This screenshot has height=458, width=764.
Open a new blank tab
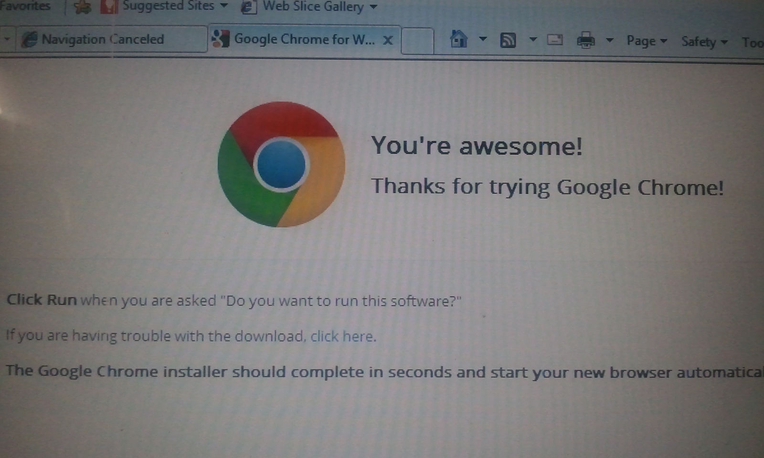click(417, 41)
